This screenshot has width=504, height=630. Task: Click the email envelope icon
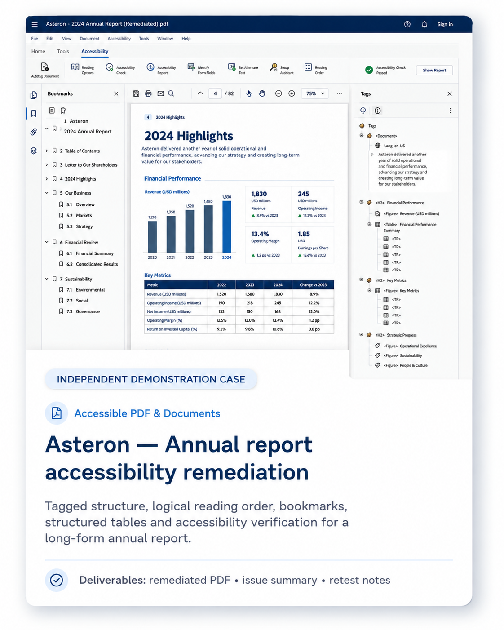pyautogui.click(x=160, y=93)
